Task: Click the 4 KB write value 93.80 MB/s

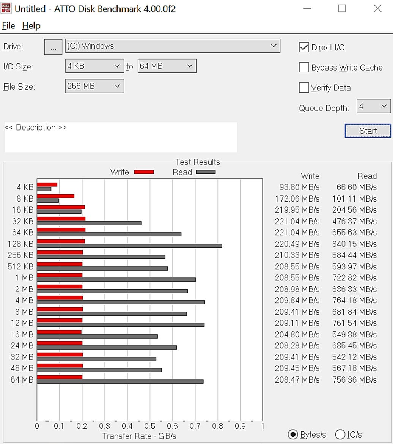Action: (299, 187)
